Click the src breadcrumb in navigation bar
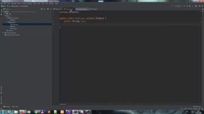The width and height of the screenshot is (204, 114). point(9,6)
